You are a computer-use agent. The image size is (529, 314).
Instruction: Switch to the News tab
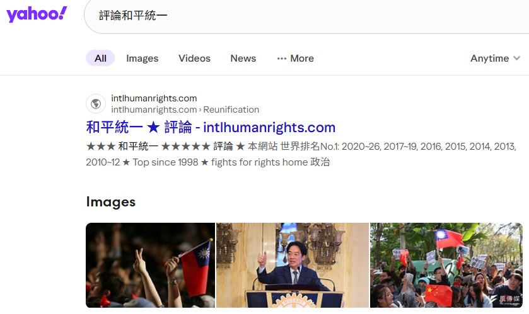[x=243, y=59]
